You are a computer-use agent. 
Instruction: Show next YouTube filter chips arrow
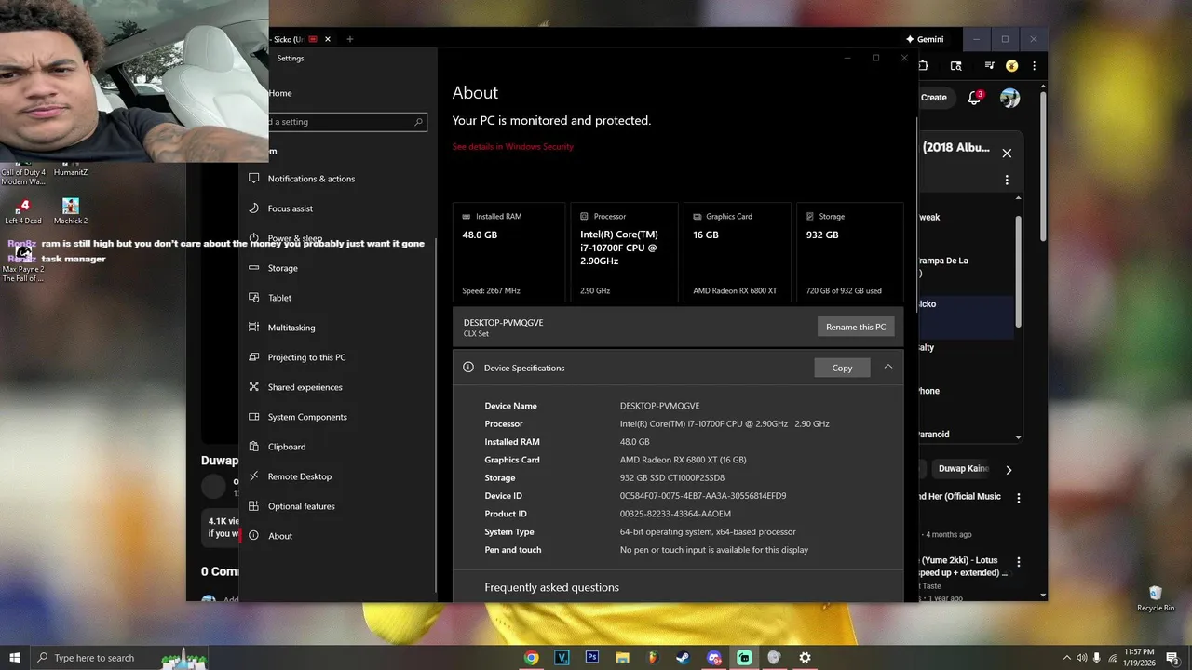coord(1009,470)
